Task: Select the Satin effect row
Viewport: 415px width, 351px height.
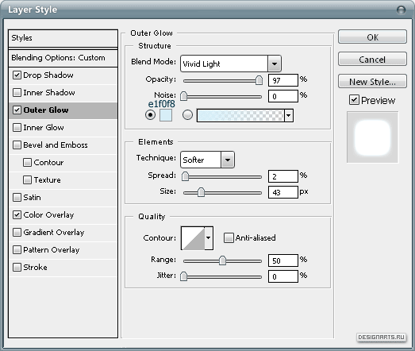Action: [63, 198]
